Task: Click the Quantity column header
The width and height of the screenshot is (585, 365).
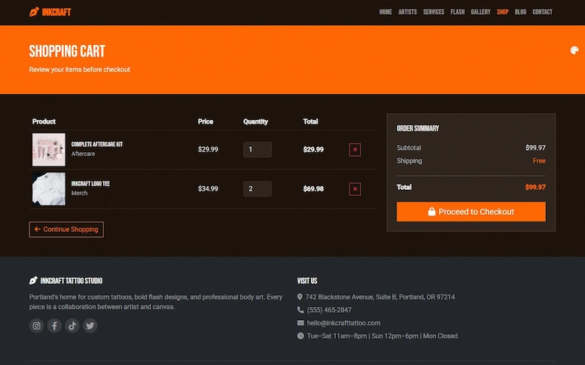Action: (x=256, y=121)
